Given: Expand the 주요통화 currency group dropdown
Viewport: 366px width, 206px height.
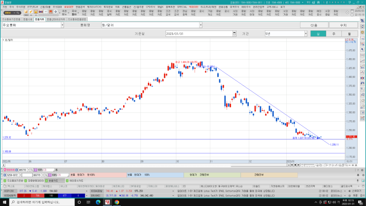Looking at the screenshot, I should 63,25.
